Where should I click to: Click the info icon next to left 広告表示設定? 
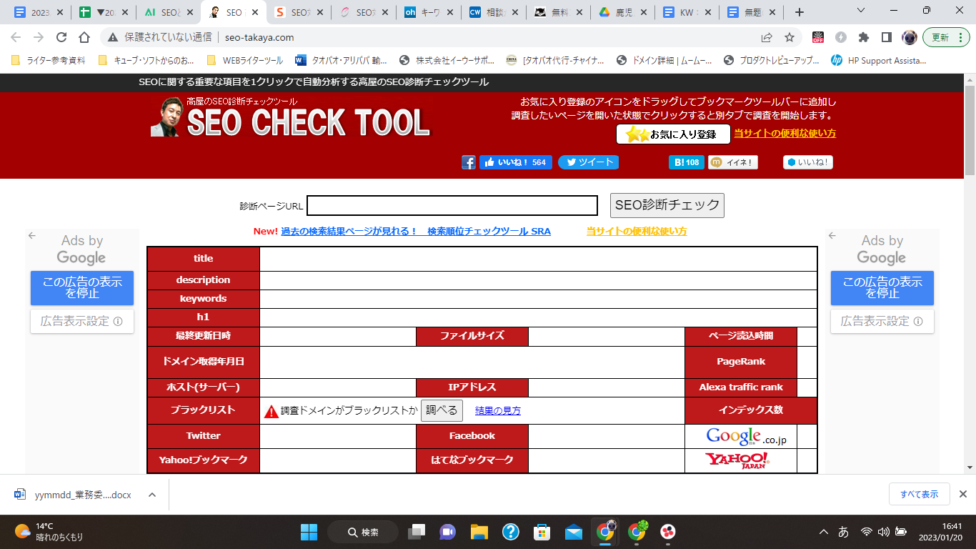[118, 321]
